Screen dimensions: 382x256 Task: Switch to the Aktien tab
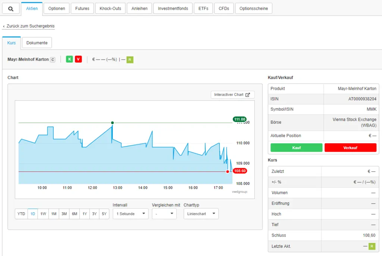coord(32,9)
